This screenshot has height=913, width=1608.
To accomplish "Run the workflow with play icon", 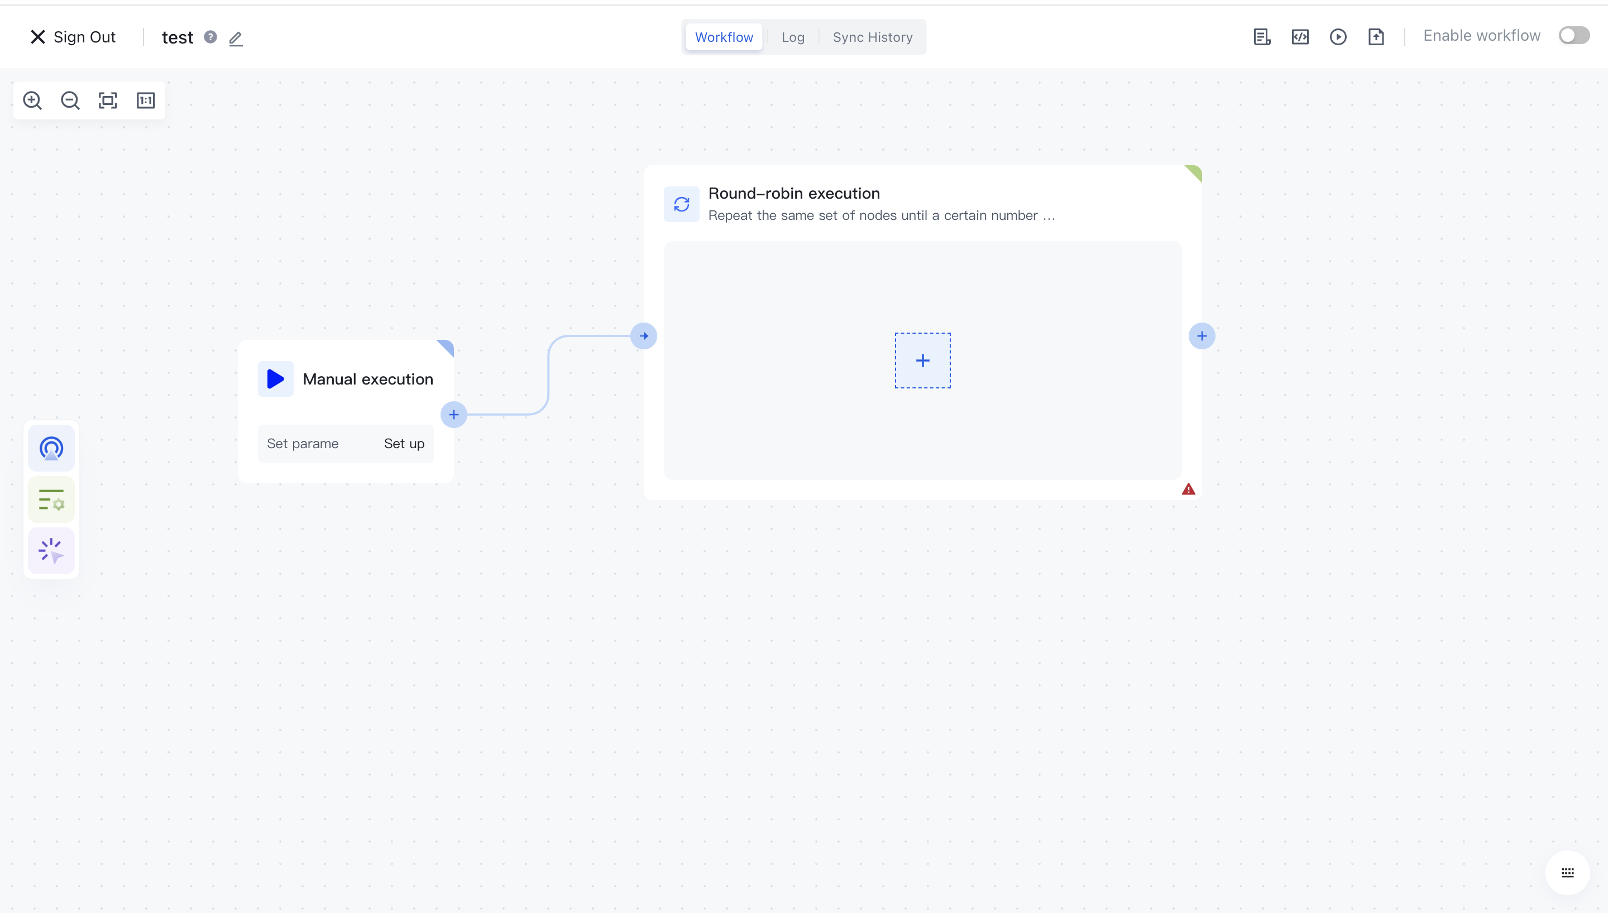I will [x=1338, y=37].
